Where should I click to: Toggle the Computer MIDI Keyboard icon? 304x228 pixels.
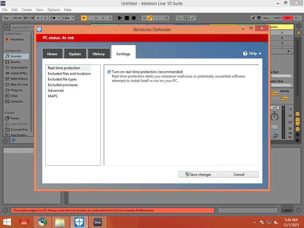(259, 18)
